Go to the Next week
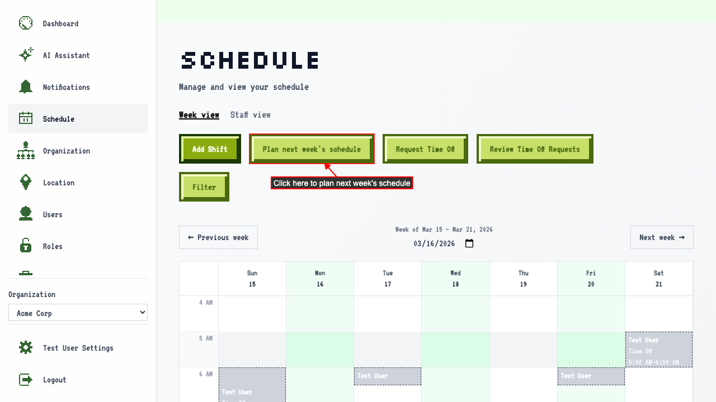The height and width of the screenshot is (402, 716). click(x=662, y=237)
